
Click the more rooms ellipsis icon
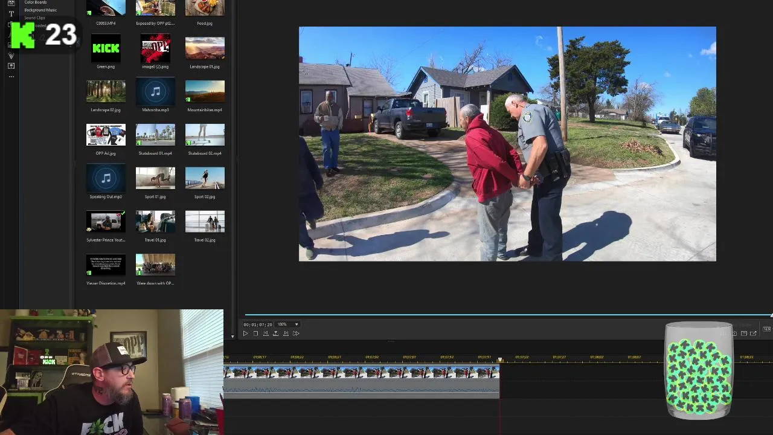[11, 76]
